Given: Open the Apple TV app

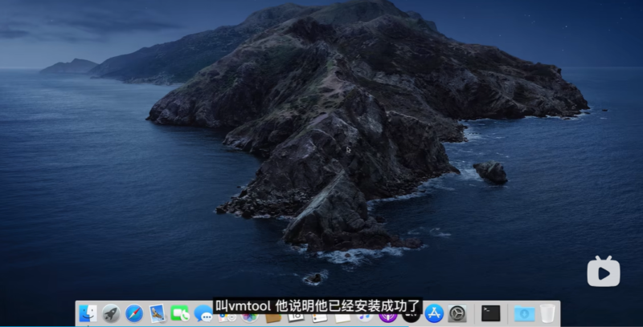Looking at the screenshot, I should (x=412, y=318).
